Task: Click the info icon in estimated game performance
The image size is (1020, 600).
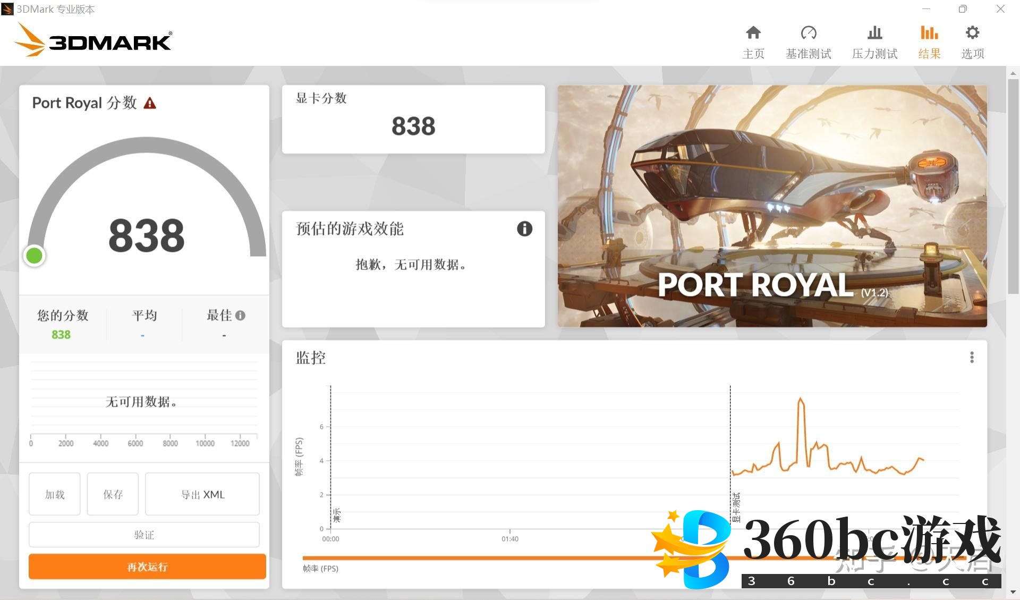Action: tap(524, 229)
